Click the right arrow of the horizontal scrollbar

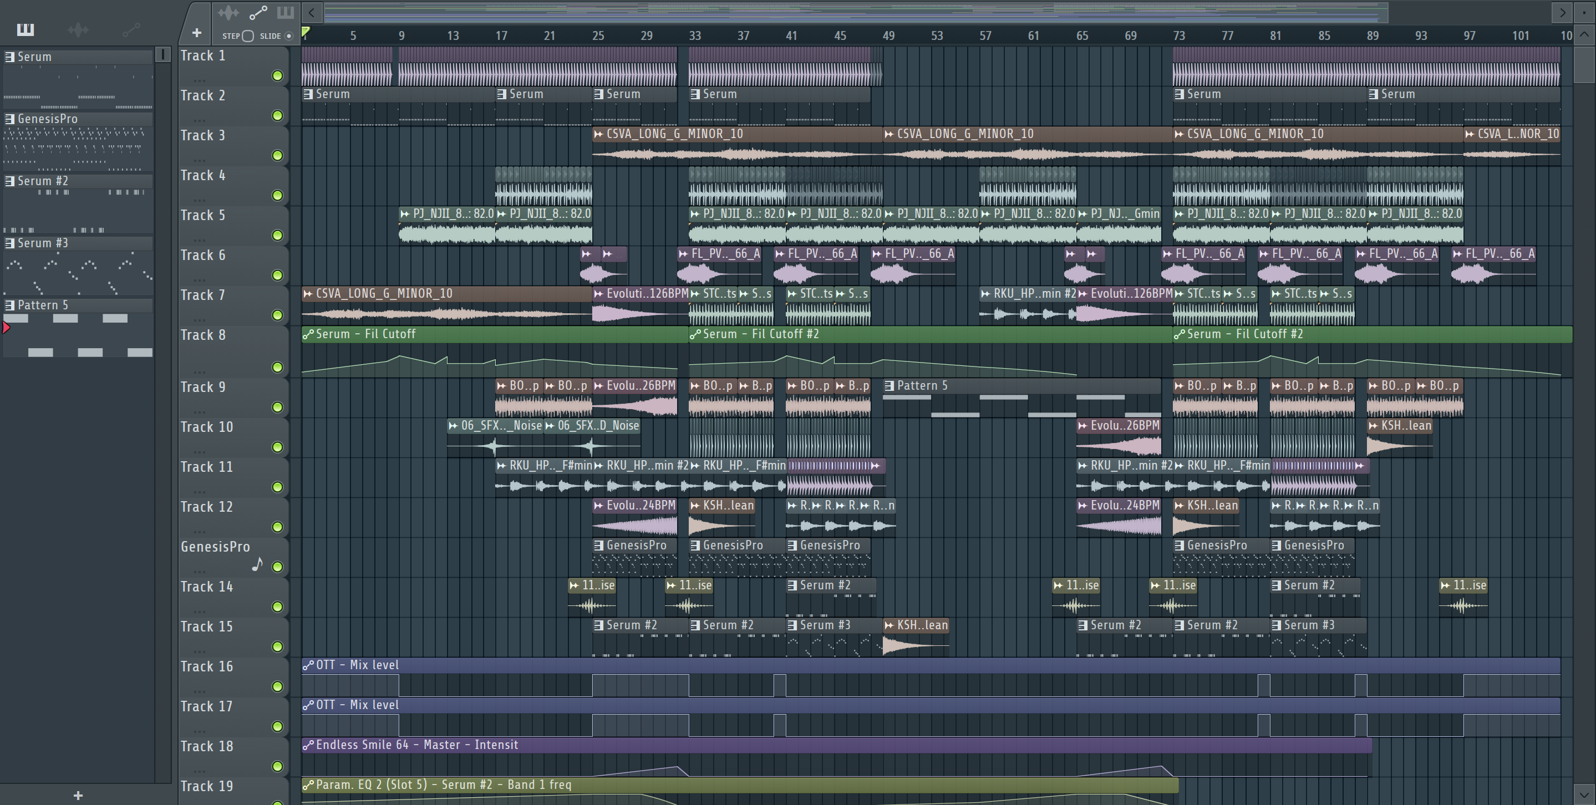click(x=1562, y=12)
